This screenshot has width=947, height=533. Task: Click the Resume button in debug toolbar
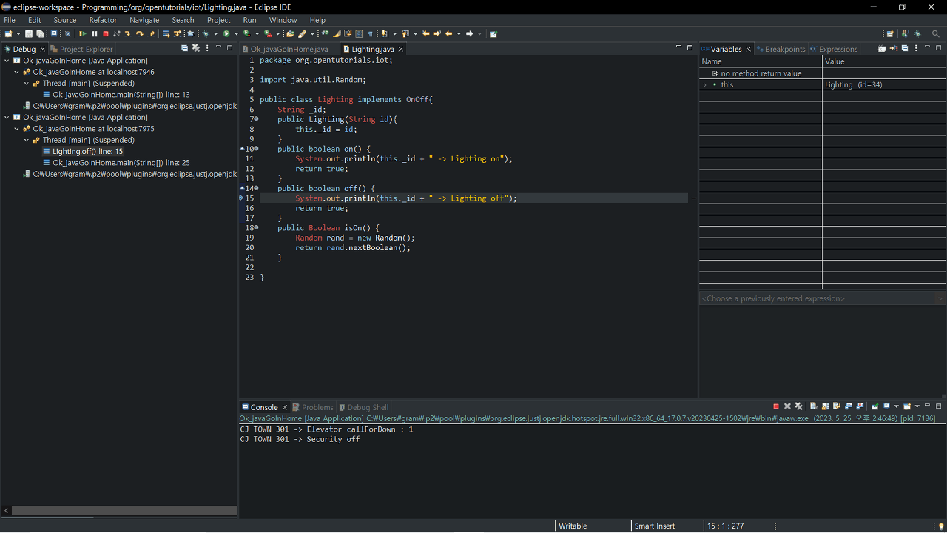(83, 34)
